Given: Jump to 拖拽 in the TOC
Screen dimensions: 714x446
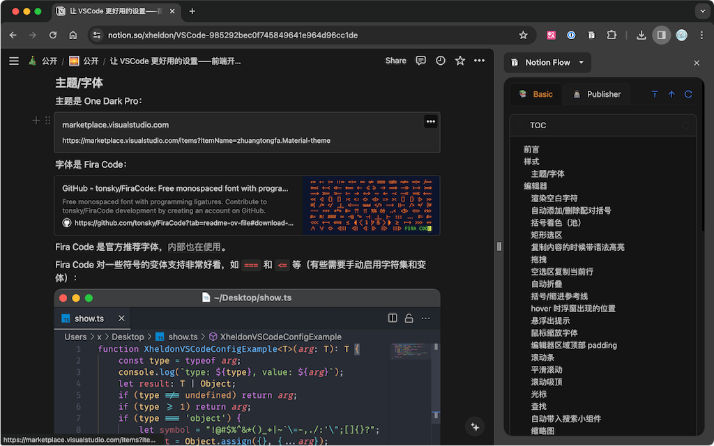Looking at the screenshot, I should pos(539,259).
